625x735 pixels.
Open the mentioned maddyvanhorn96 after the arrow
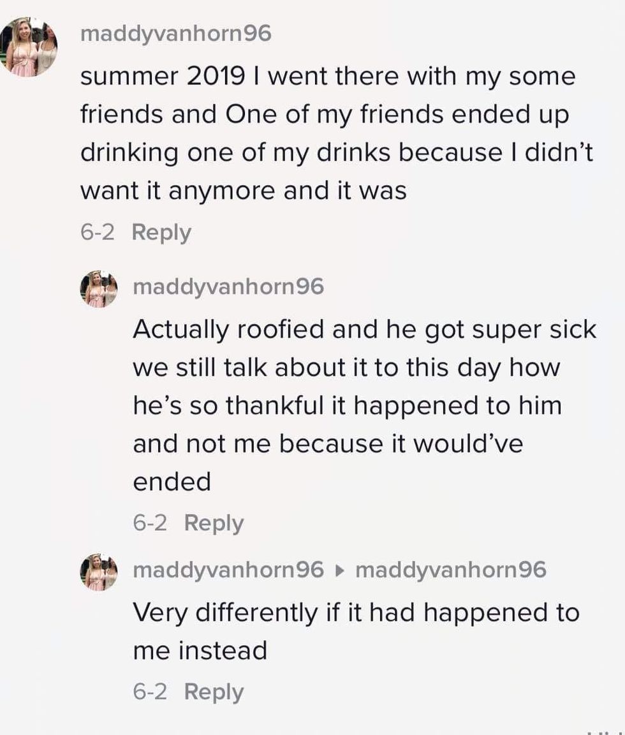[450, 570]
